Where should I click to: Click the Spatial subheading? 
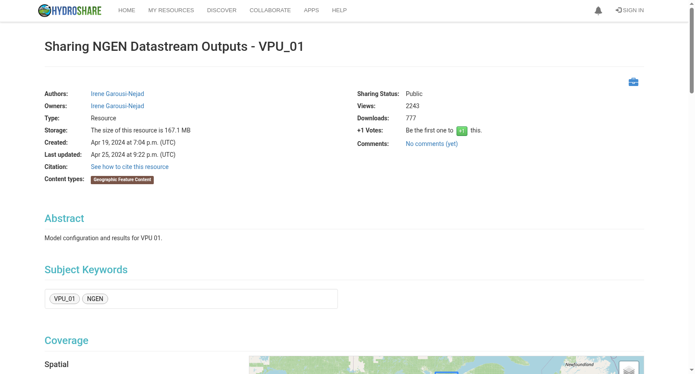pyautogui.click(x=56, y=364)
